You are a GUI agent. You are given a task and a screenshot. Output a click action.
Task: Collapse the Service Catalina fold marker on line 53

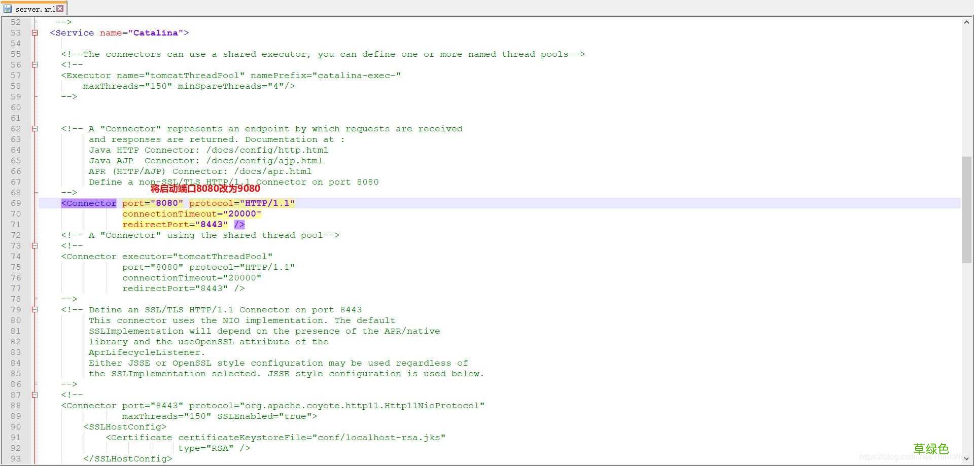pyautogui.click(x=34, y=33)
